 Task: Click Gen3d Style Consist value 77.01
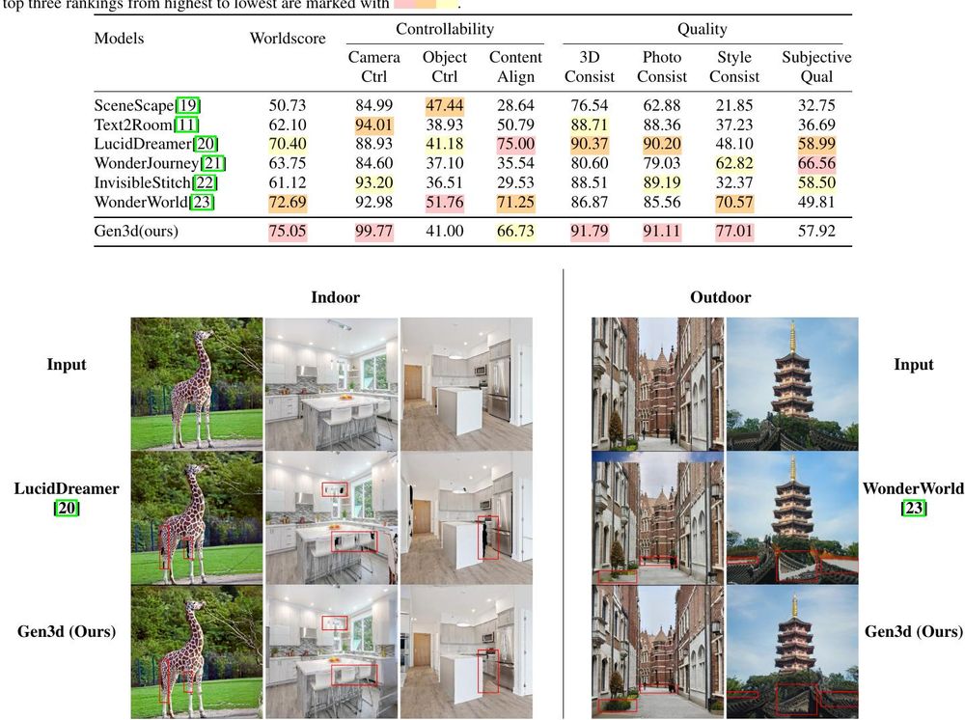click(734, 232)
